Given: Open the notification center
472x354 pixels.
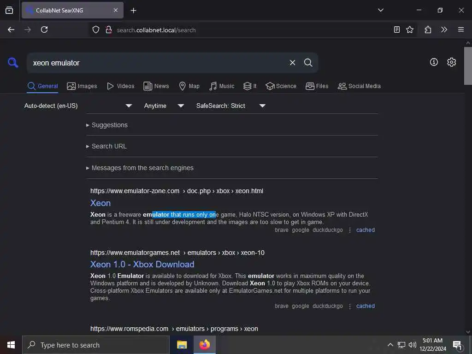Looking at the screenshot, I should (457, 345).
